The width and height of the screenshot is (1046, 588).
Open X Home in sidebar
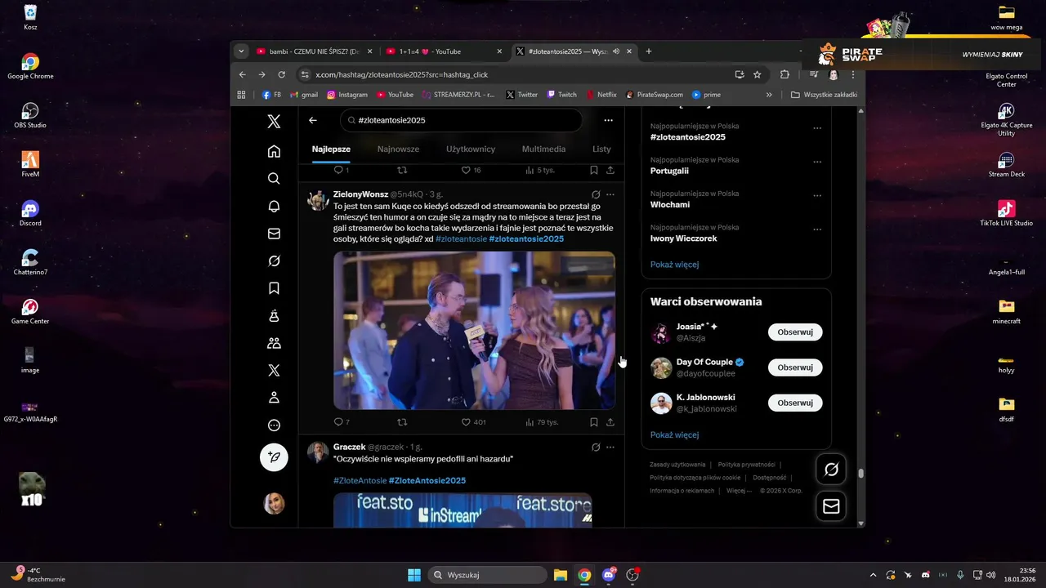(274, 151)
